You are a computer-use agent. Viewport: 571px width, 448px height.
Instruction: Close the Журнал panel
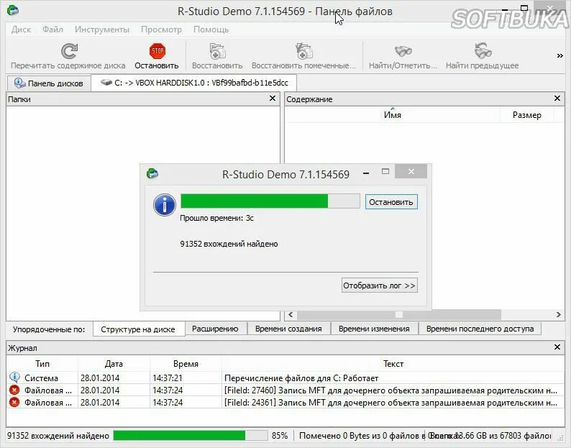pos(557,347)
